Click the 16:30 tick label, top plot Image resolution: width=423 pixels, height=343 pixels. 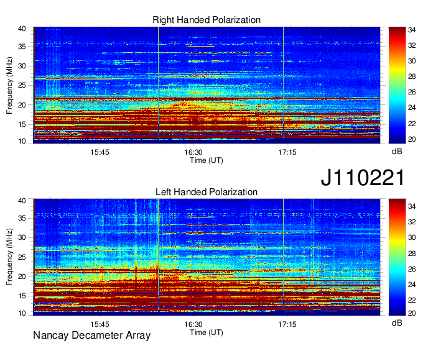pyautogui.click(x=193, y=152)
